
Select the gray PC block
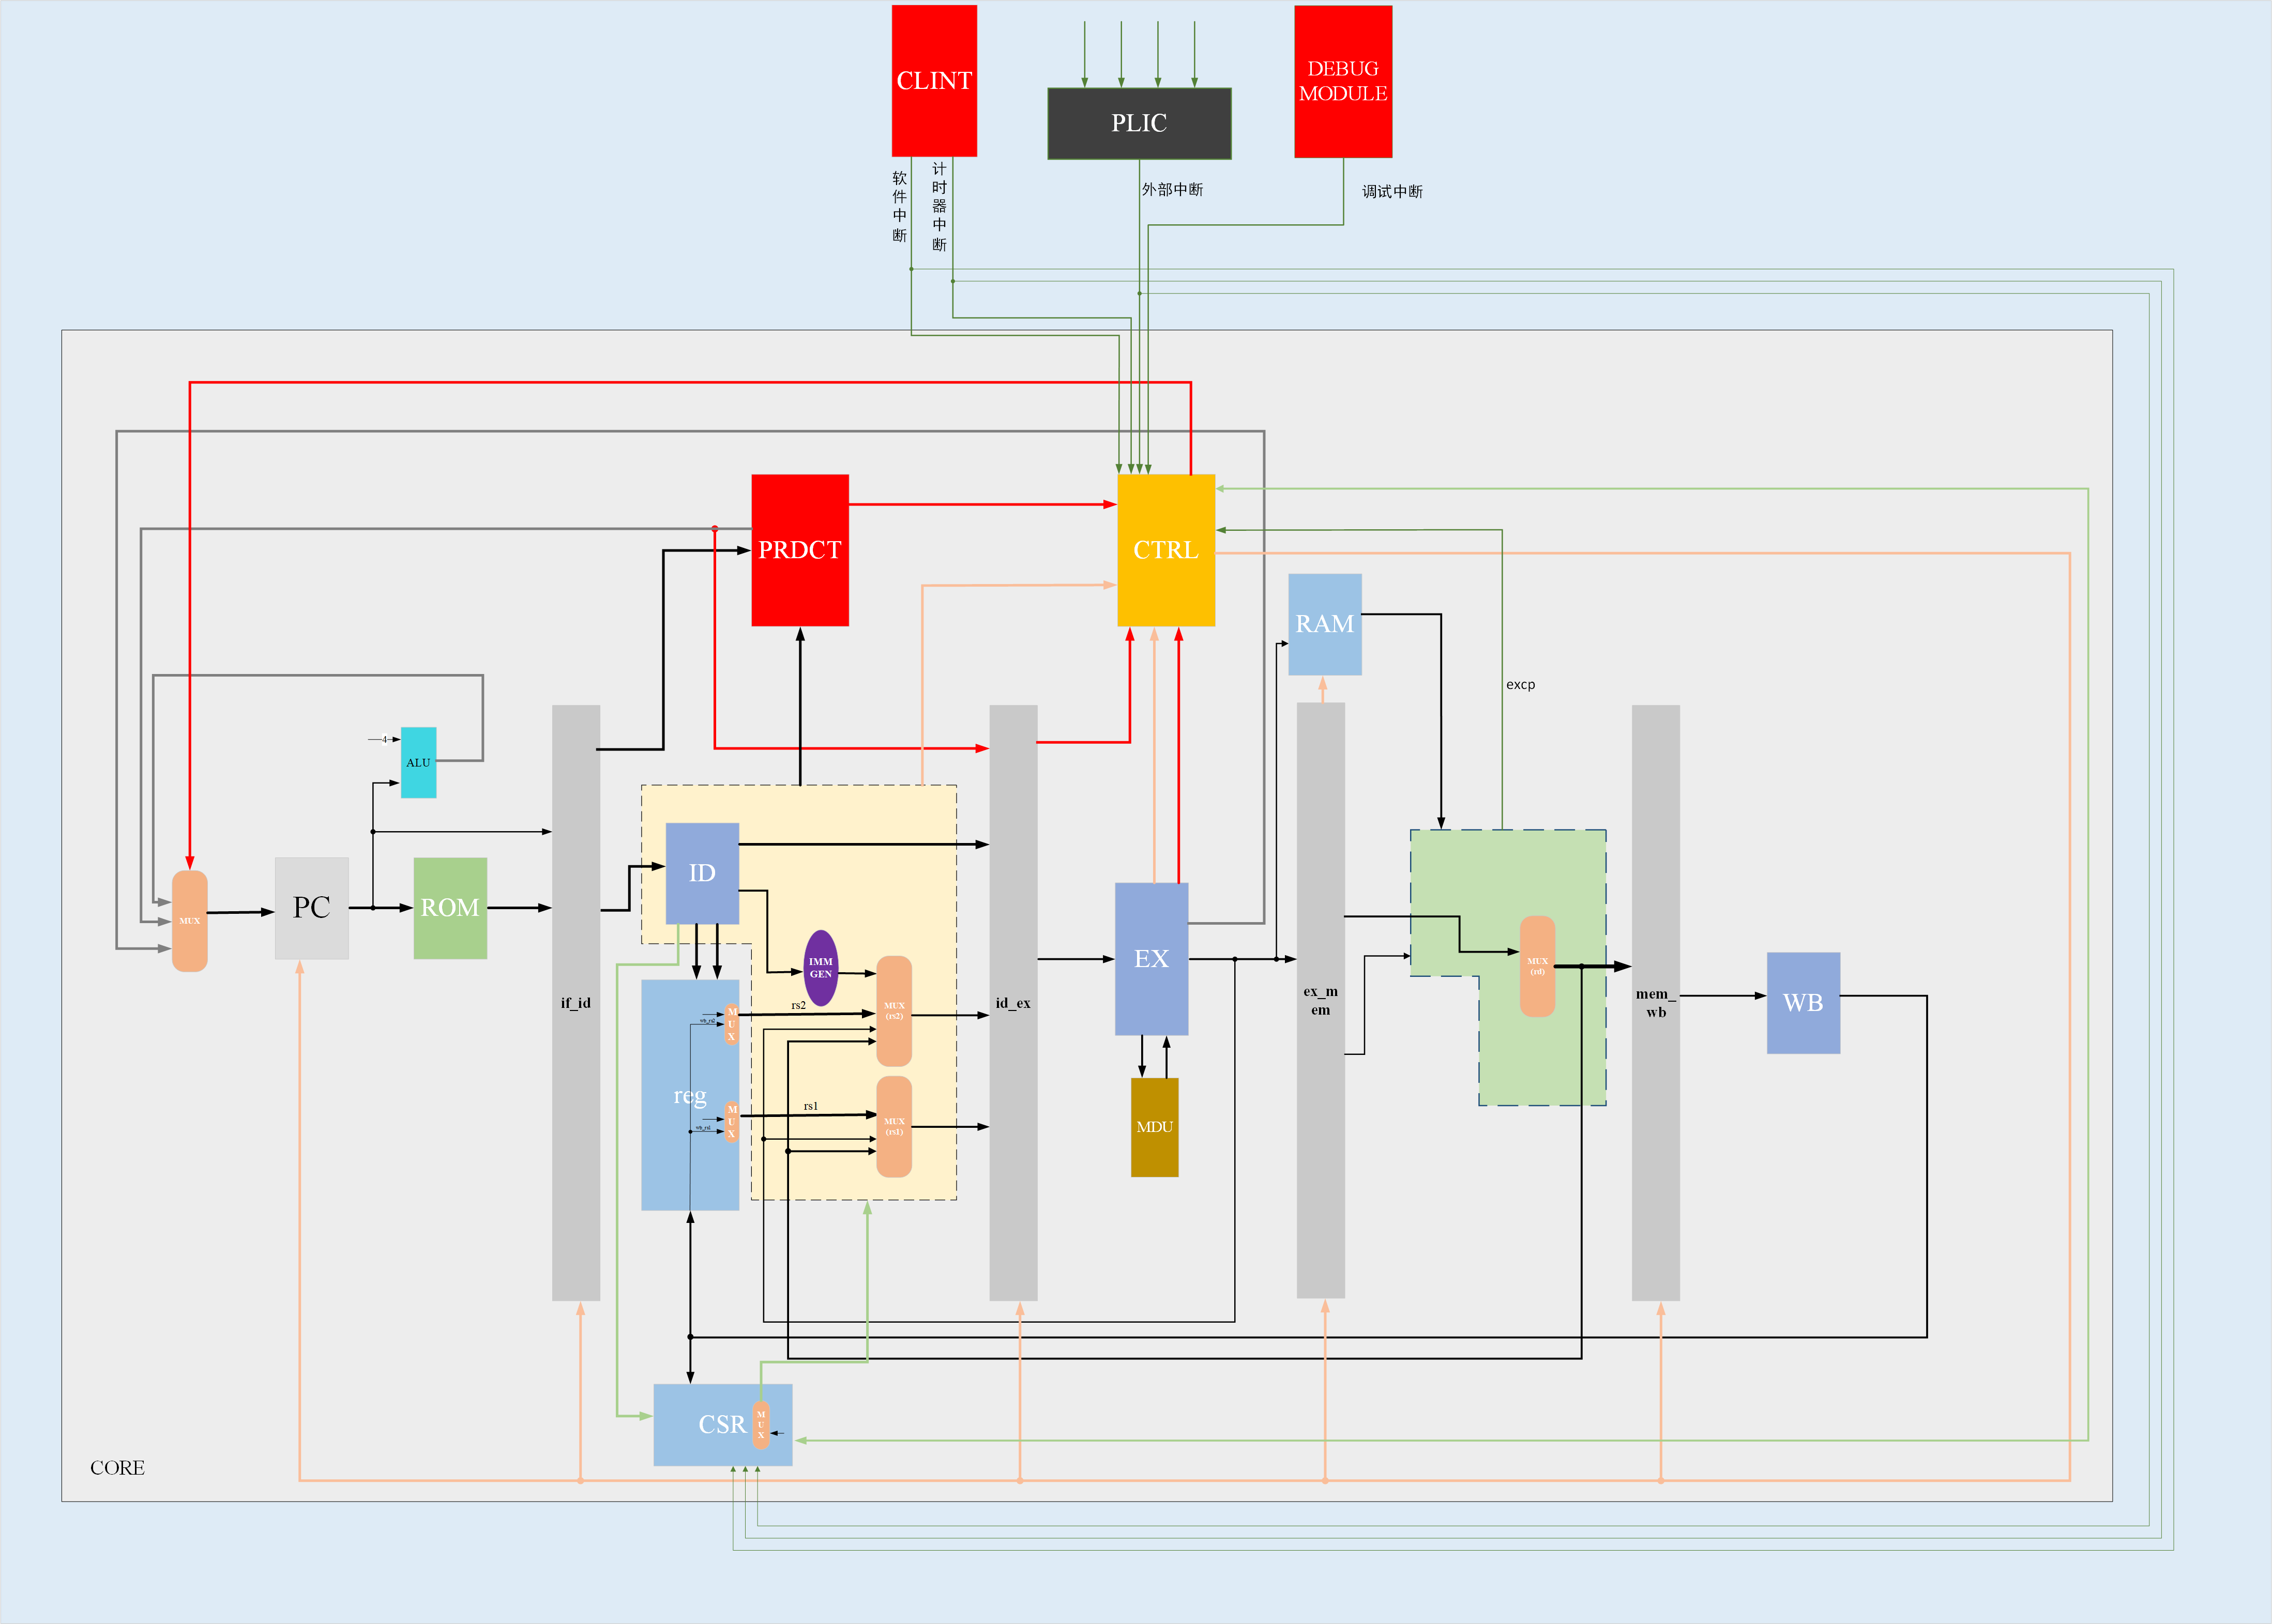click(311, 908)
